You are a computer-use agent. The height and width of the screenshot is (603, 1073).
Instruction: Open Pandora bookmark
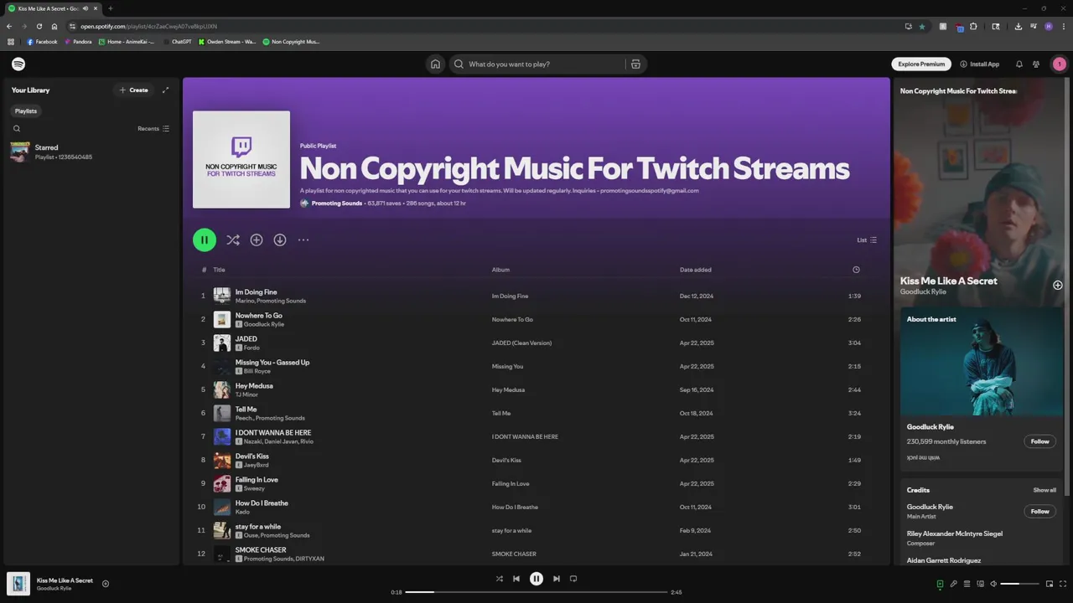78,41
